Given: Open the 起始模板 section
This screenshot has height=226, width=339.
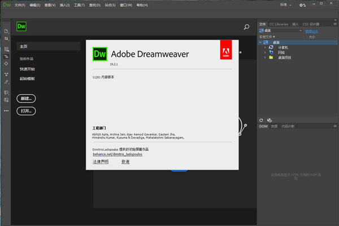Looking at the screenshot, I should tap(27, 79).
